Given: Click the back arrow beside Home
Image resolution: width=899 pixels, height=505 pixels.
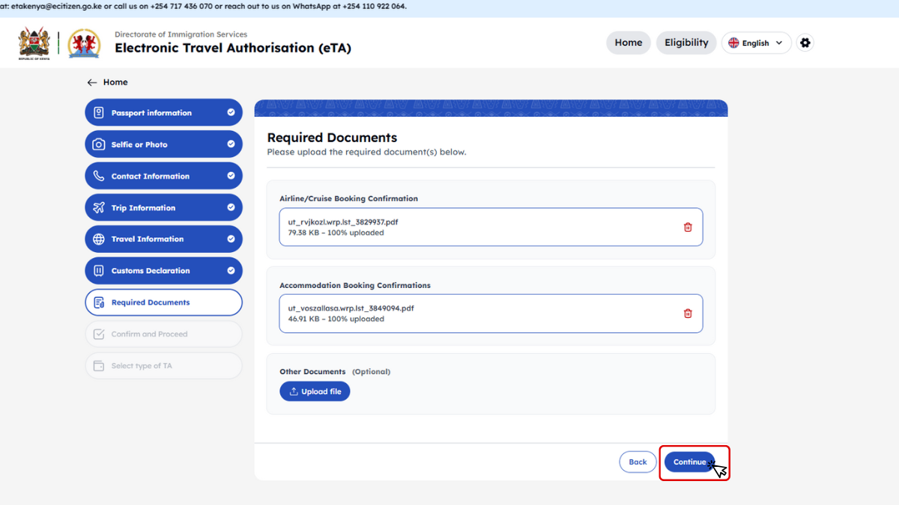Looking at the screenshot, I should pos(92,82).
